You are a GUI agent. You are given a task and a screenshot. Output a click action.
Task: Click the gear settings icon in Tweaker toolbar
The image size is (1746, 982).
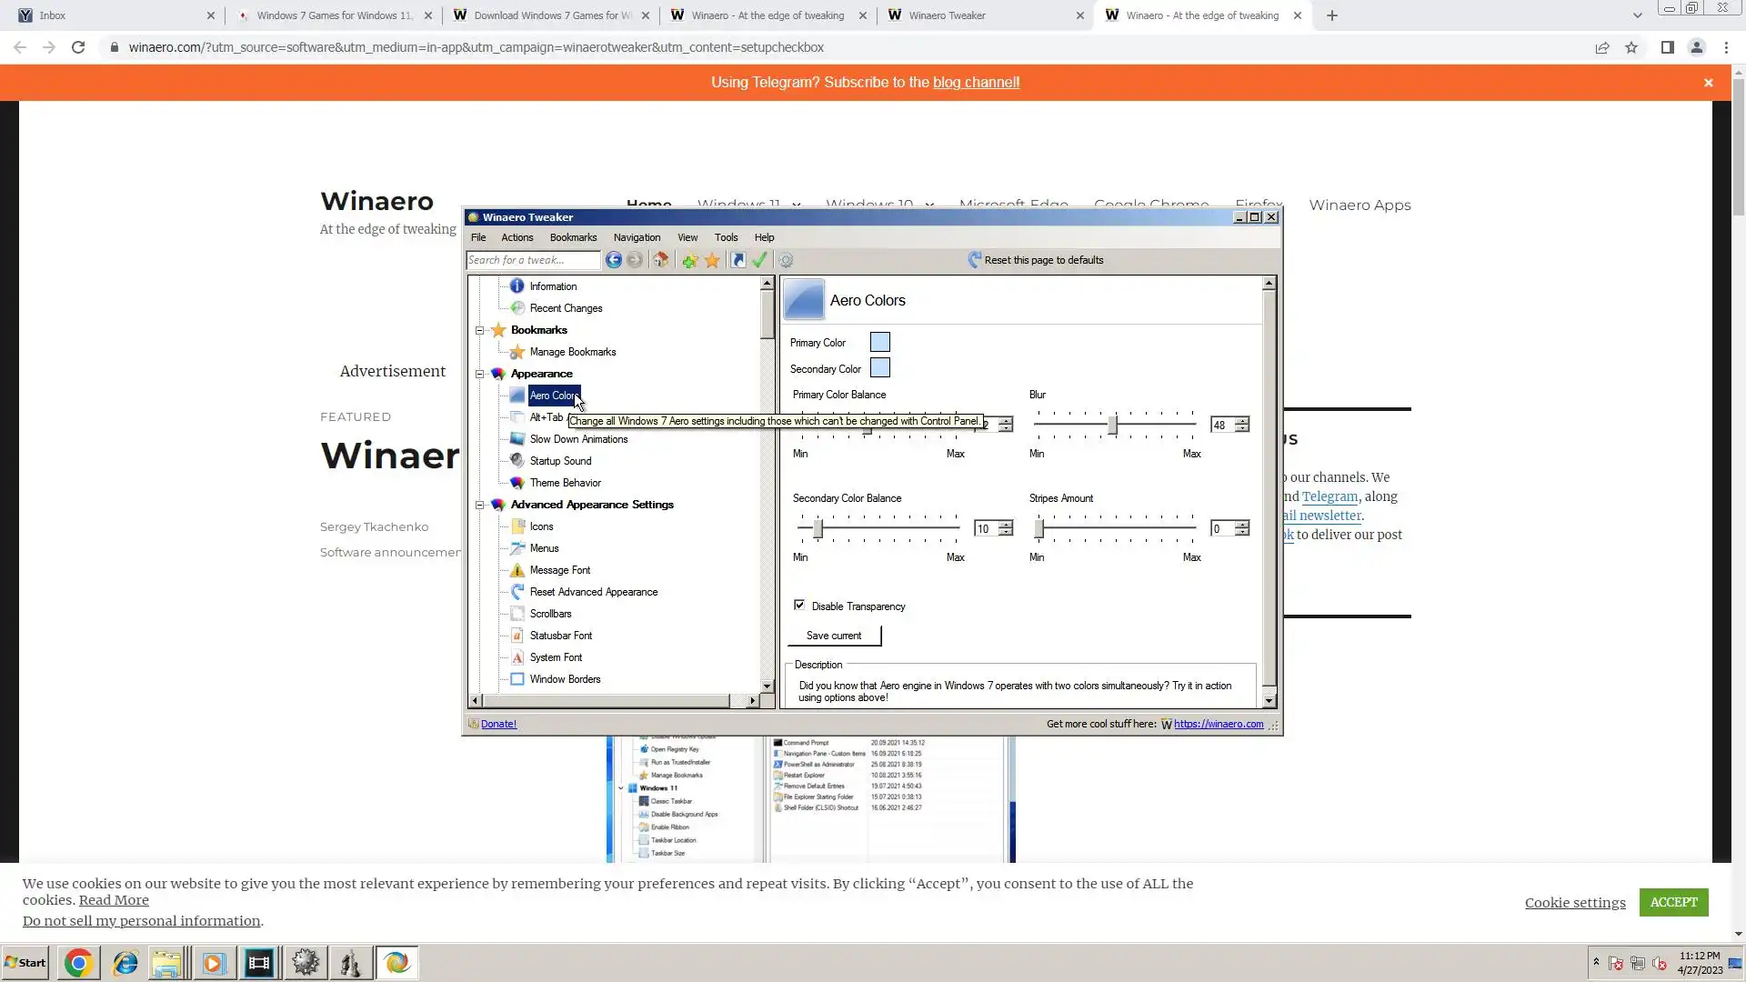coord(786,261)
